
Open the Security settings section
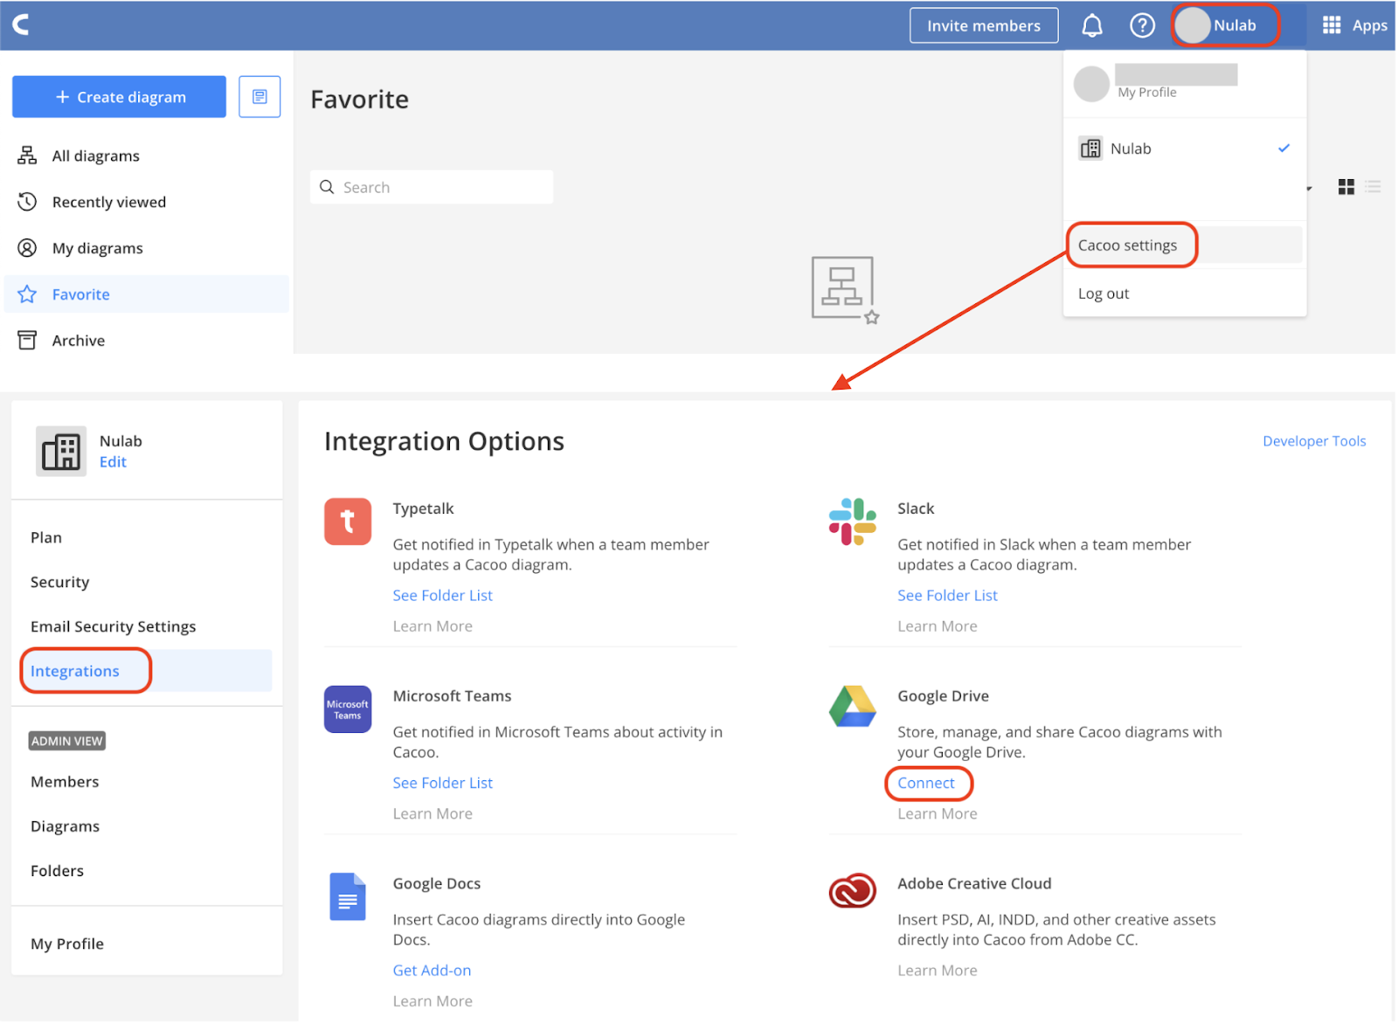pyautogui.click(x=60, y=582)
